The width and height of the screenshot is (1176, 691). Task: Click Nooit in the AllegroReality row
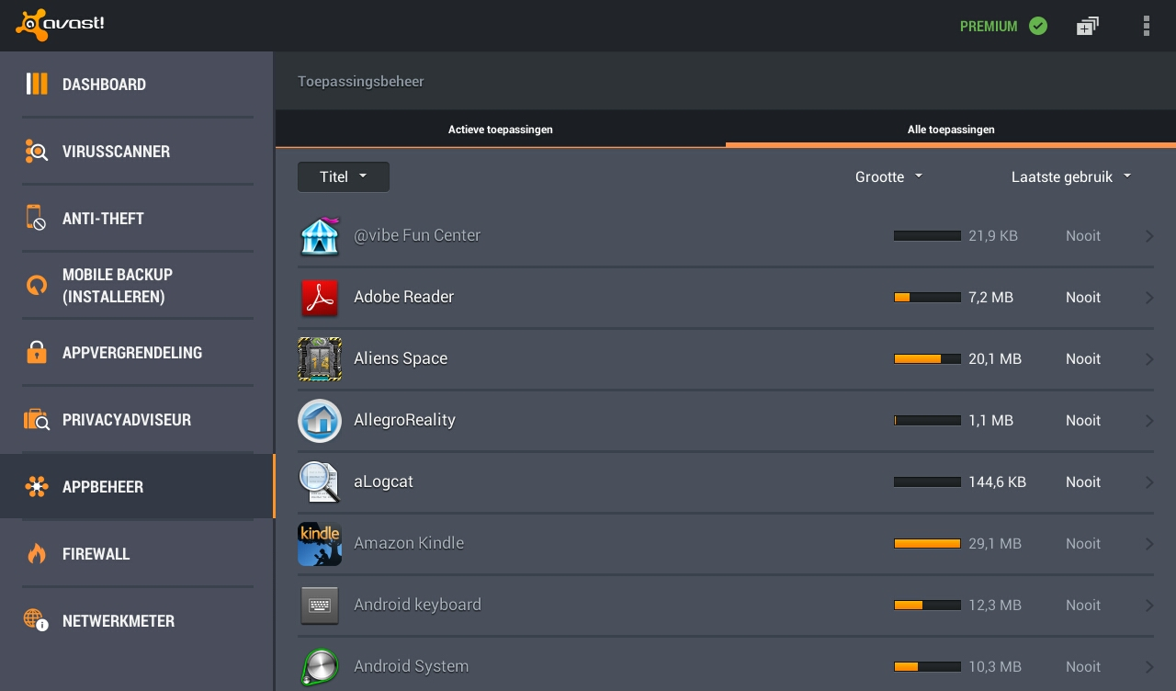(1083, 421)
